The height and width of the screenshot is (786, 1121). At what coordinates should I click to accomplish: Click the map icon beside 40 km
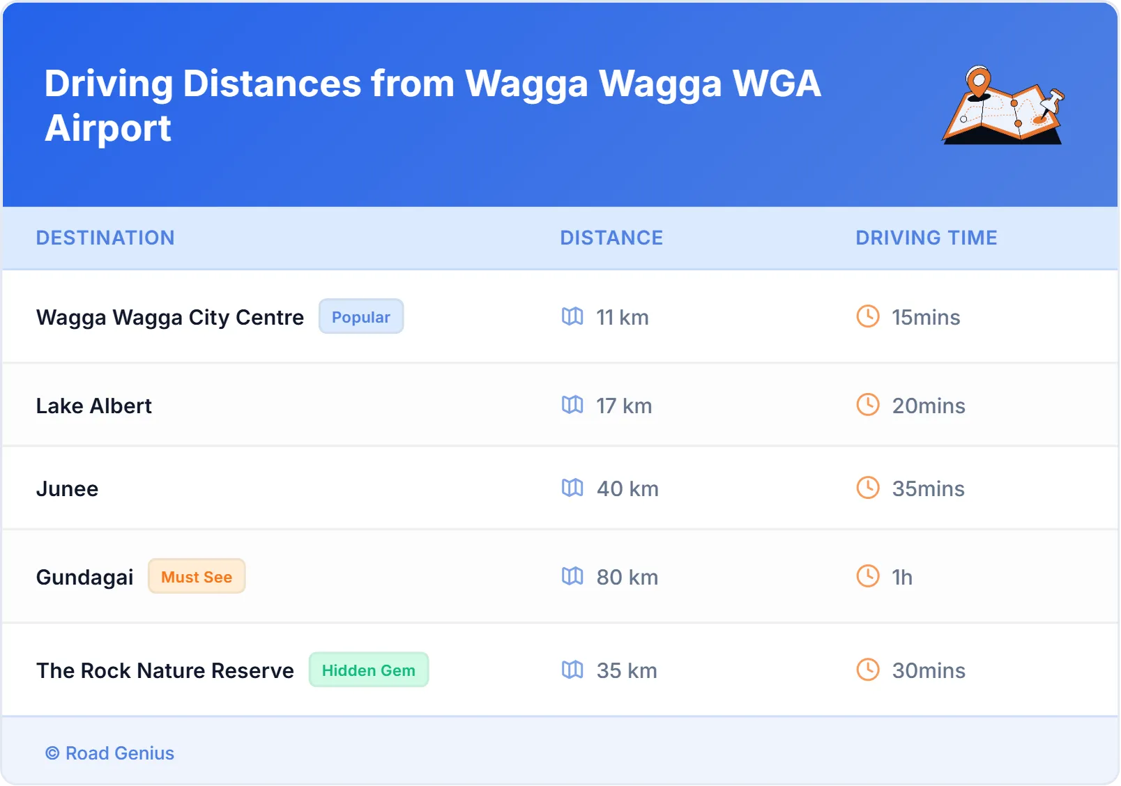(x=572, y=488)
